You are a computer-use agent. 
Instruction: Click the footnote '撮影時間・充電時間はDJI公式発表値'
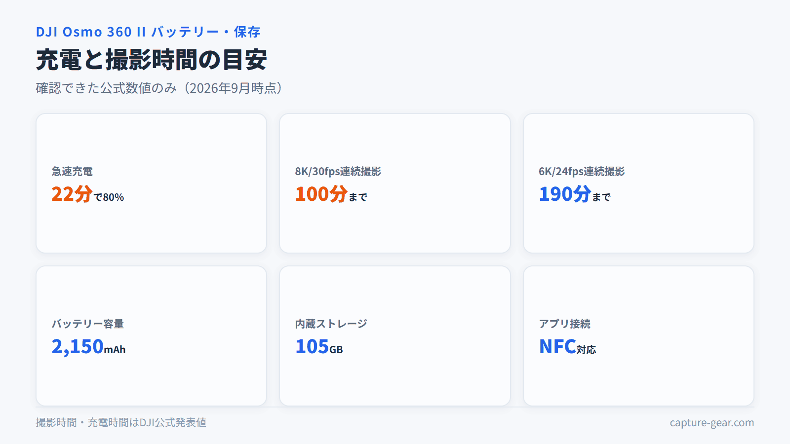click(121, 422)
